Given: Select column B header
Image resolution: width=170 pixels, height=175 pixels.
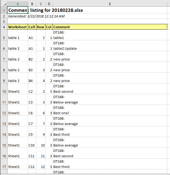Looking at the screenshot, I should (32, 4).
